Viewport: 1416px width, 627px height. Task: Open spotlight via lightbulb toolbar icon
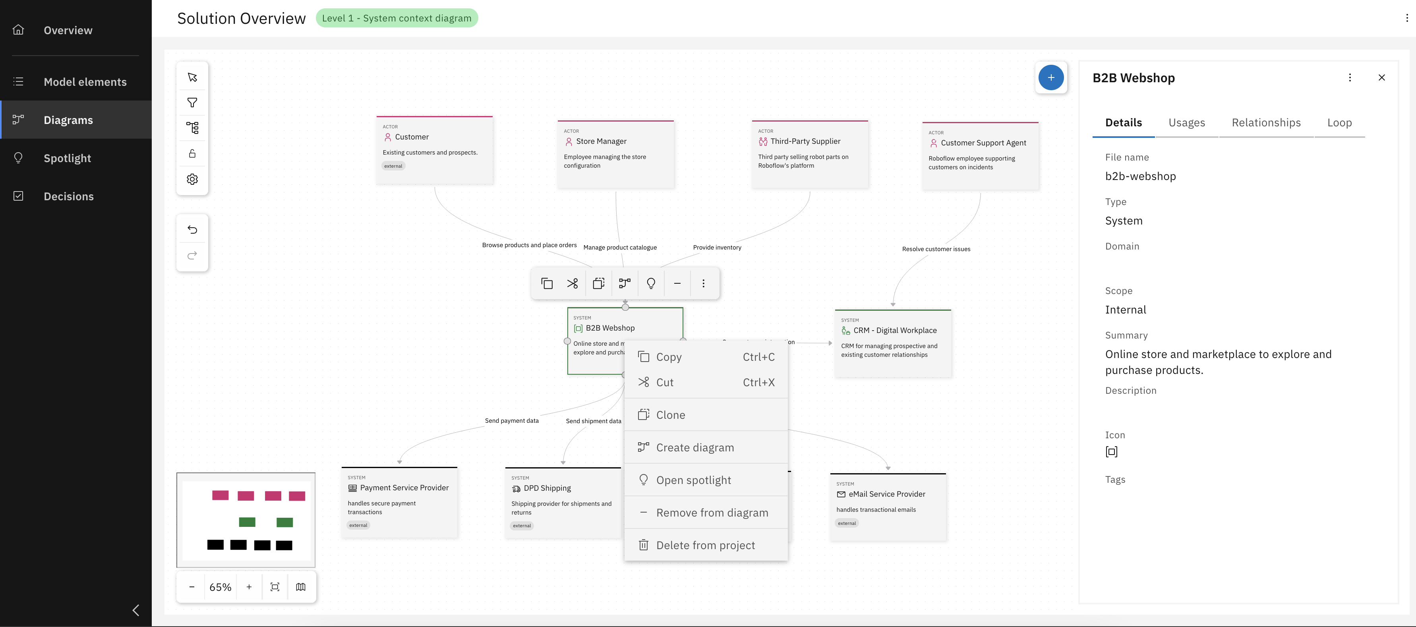[x=651, y=283]
